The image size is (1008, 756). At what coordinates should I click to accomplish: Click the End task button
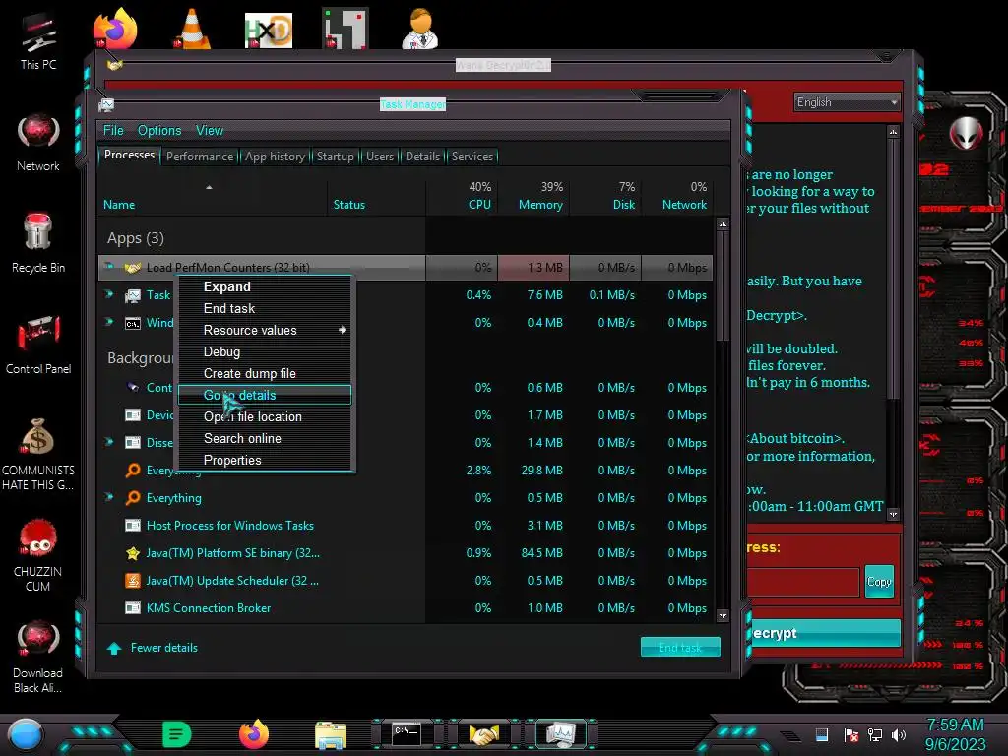click(680, 648)
